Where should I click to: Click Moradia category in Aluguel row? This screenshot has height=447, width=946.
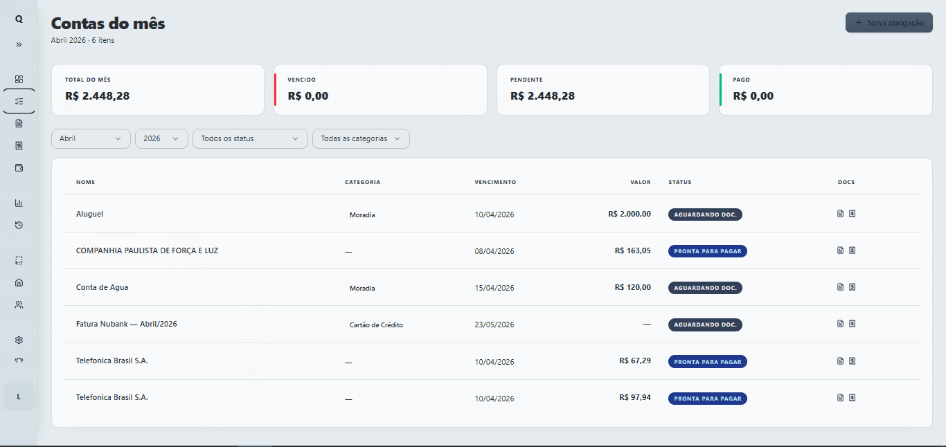(362, 215)
